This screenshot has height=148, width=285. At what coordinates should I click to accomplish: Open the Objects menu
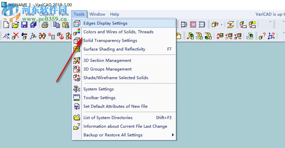(47, 14)
